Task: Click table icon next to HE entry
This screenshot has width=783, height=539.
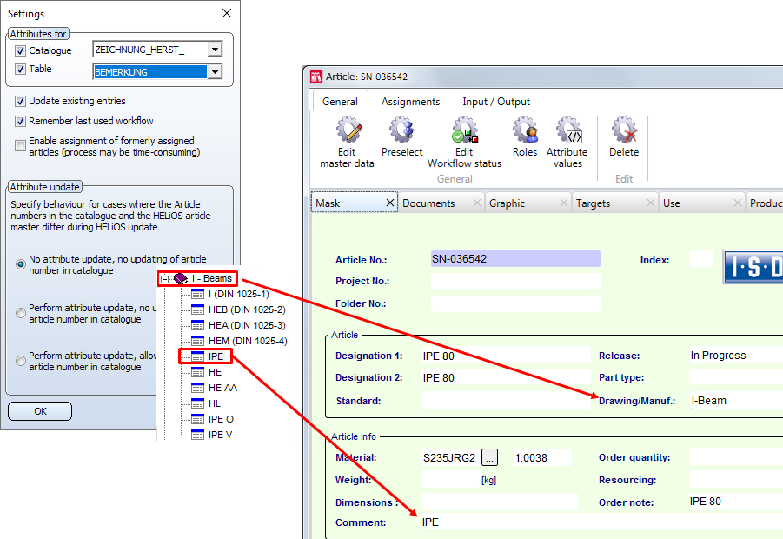Action: [x=198, y=372]
